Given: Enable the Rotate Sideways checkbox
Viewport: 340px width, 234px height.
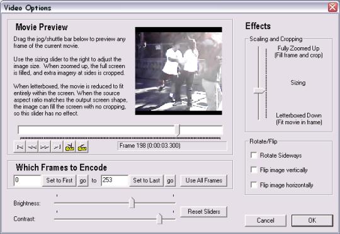Looking at the screenshot, I should (254, 155).
